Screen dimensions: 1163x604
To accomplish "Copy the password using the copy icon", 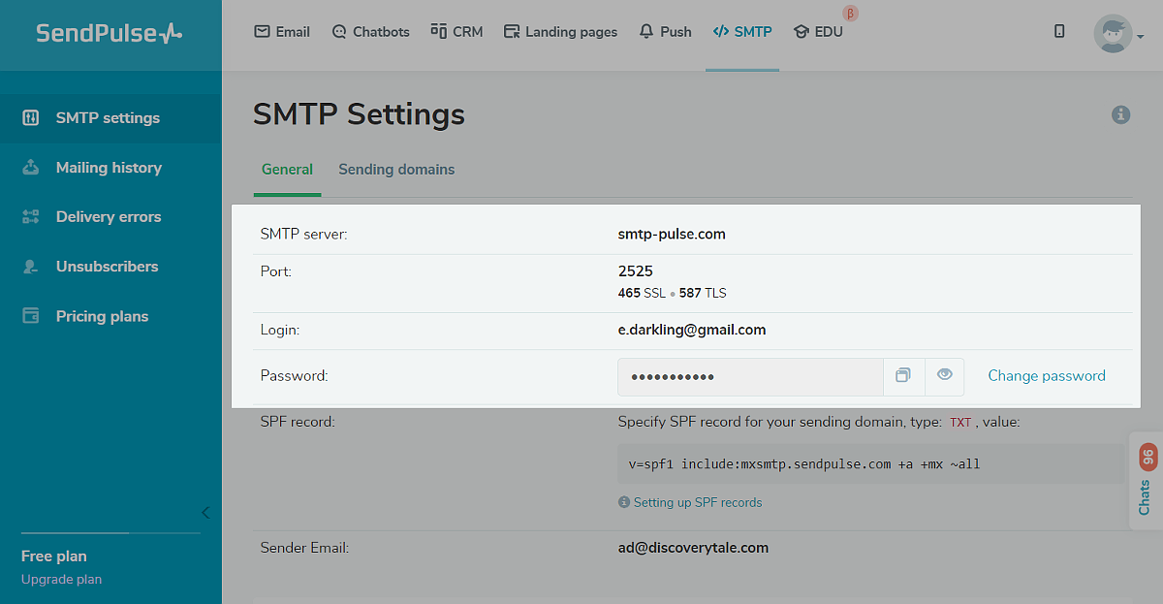I will coord(903,376).
